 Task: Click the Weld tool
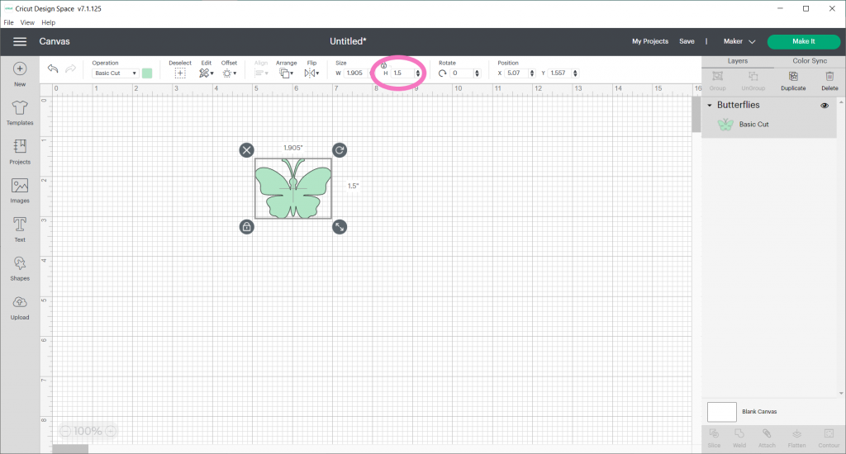pos(739,437)
